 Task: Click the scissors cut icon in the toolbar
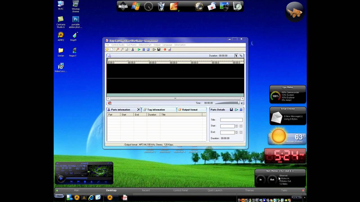[x=133, y=49]
